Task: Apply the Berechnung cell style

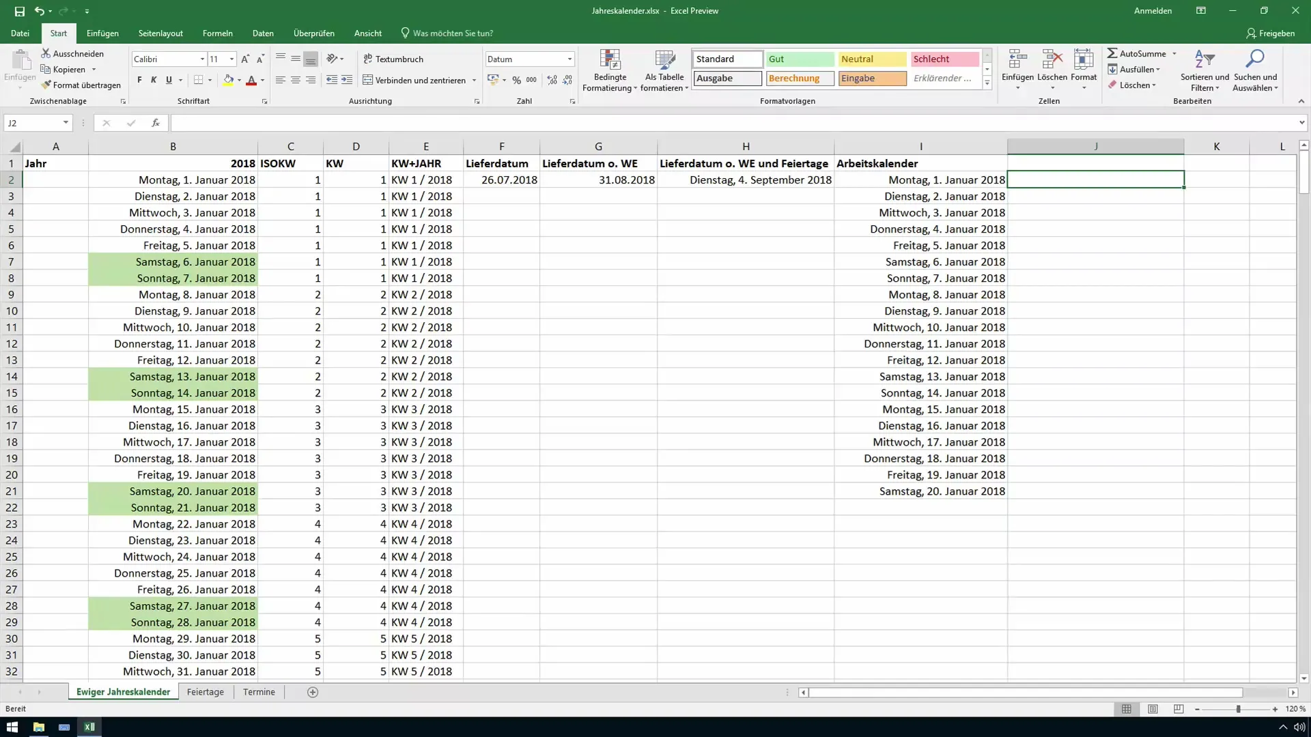Action: point(800,78)
